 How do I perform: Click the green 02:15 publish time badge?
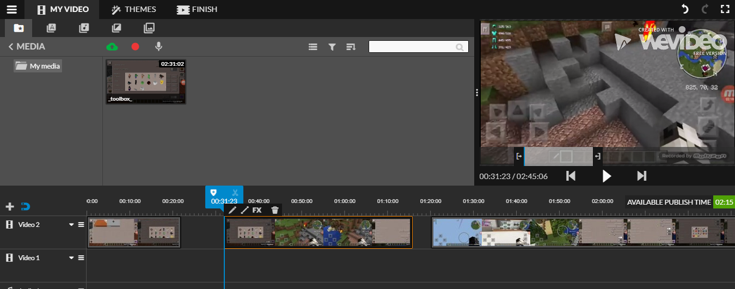724,202
